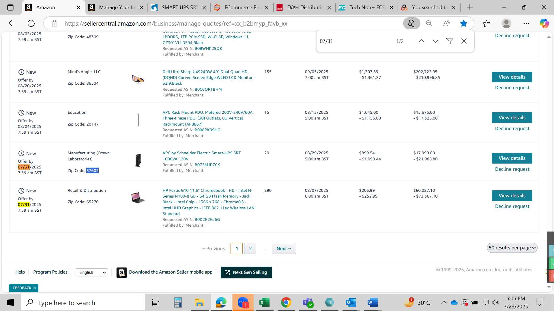Image resolution: width=554 pixels, height=311 pixels.
Task: Open File Explorer from the taskbar
Action: coord(199,302)
